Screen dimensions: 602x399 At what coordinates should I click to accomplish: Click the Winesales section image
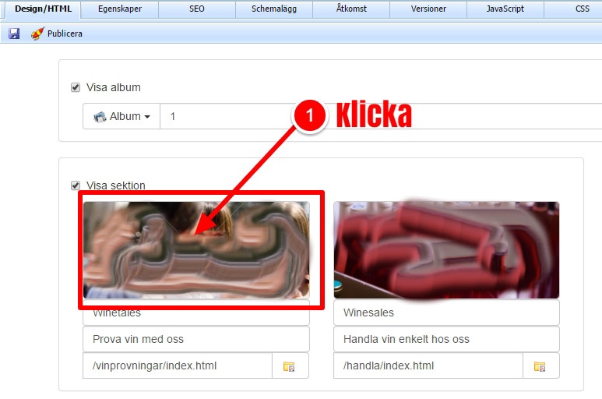click(446, 250)
